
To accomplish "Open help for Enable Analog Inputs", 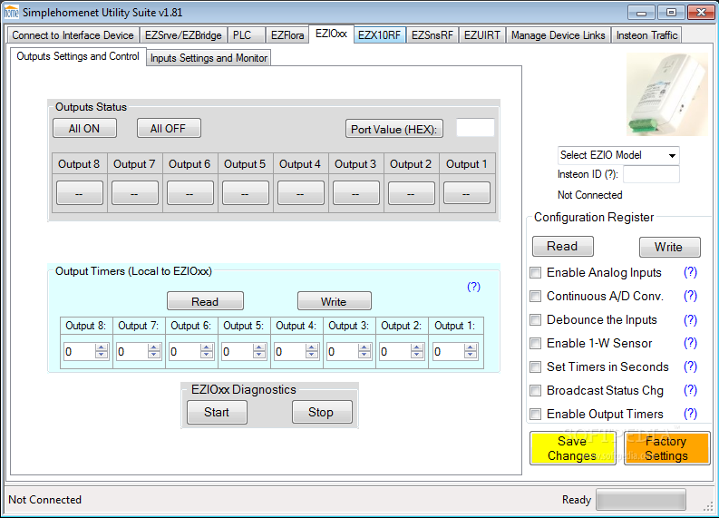I will click(x=690, y=272).
